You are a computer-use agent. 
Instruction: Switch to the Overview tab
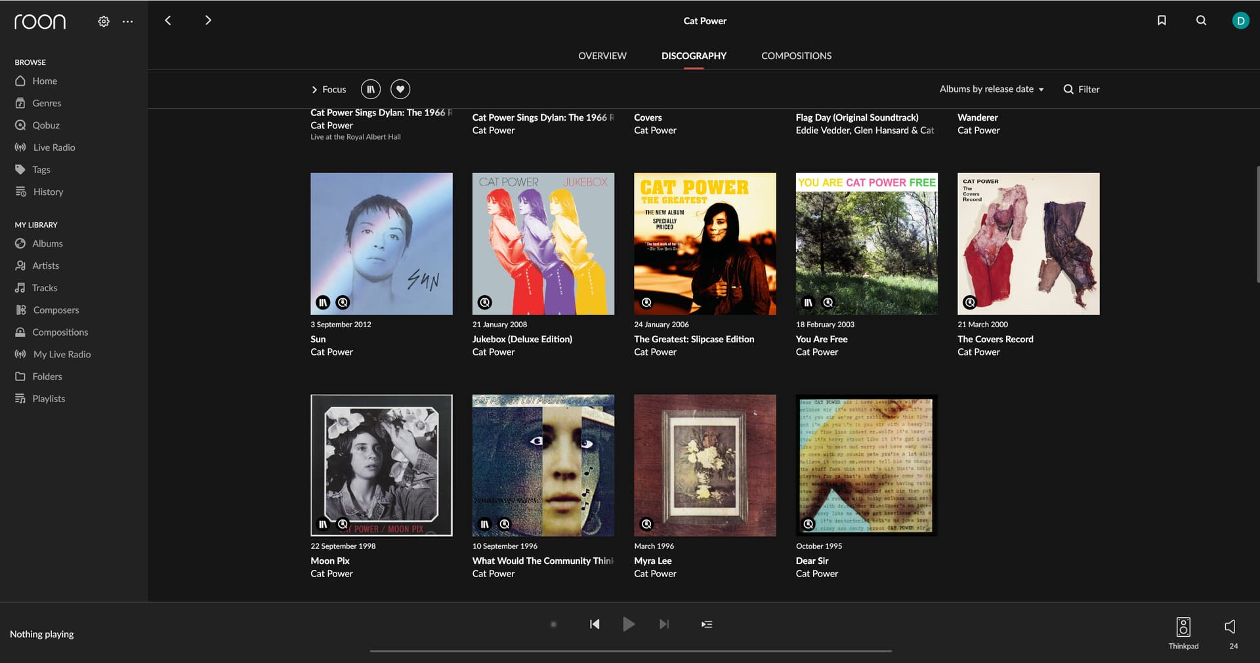[x=602, y=56]
